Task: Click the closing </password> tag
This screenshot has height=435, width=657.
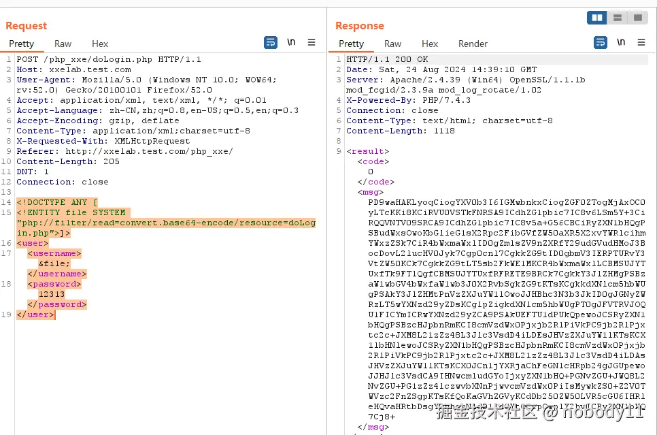Action: pos(57,304)
